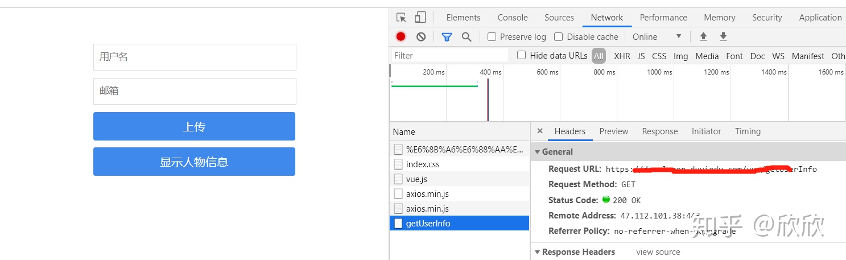Open the Online throttling dropdown
The height and width of the screenshot is (260, 846).
click(657, 36)
